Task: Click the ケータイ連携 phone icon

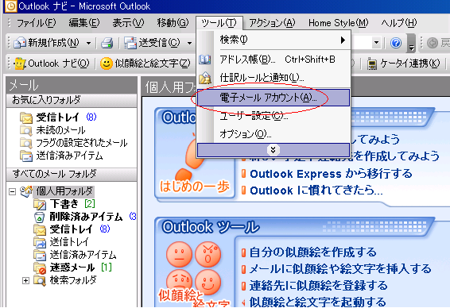Action: (x=372, y=64)
